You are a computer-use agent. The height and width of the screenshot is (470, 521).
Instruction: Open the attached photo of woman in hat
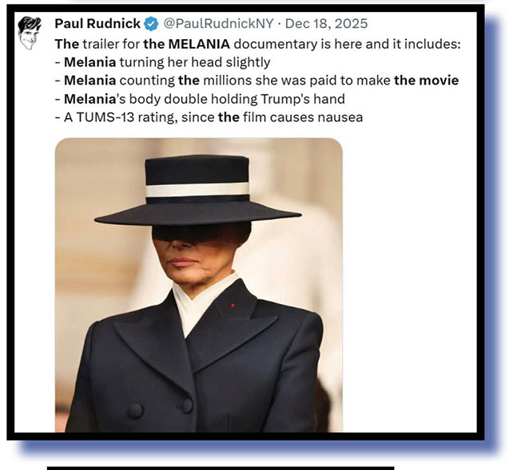[199, 285]
